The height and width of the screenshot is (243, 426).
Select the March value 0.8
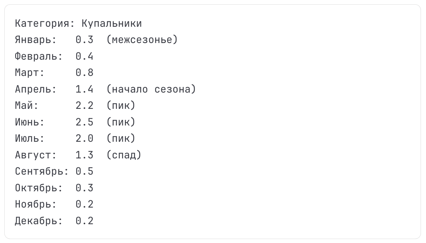coord(84,73)
